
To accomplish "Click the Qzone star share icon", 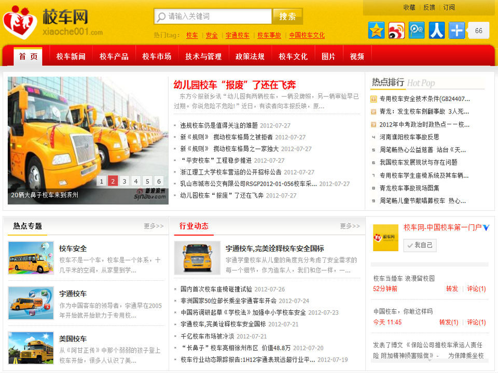I will pos(377,31).
